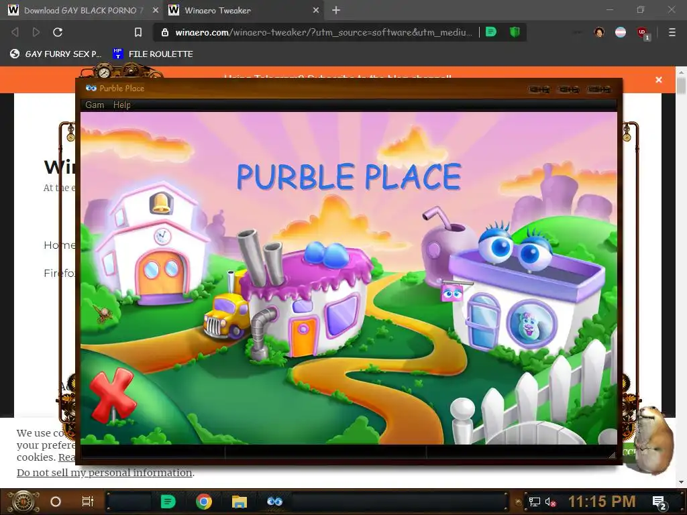Launch Google Chrome from the taskbar
This screenshot has width=687, height=515.
click(x=204, y=502)
